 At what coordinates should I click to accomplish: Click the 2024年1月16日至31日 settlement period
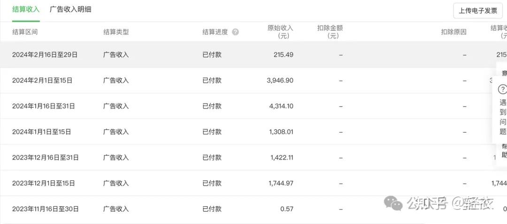pyautogui.click(x=44, y=106)
